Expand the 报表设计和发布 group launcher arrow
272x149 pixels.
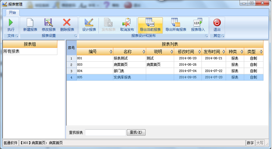206,36
